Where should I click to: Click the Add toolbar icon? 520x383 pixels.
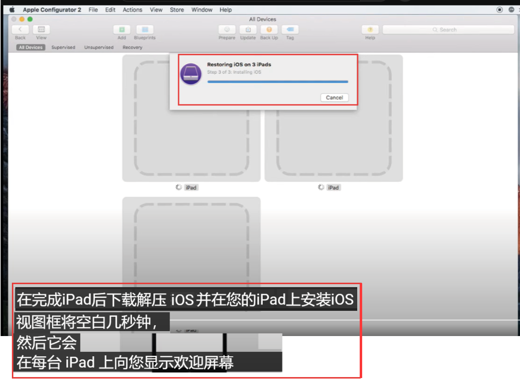122,30
